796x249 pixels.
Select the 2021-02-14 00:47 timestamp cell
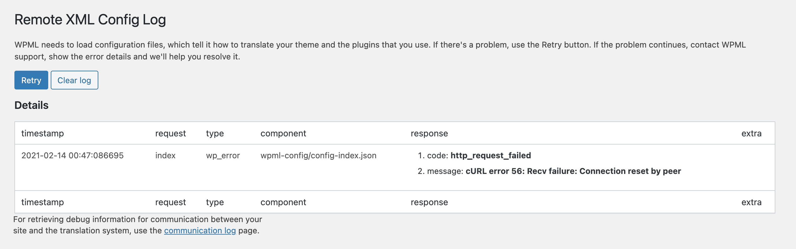point(72,155)
